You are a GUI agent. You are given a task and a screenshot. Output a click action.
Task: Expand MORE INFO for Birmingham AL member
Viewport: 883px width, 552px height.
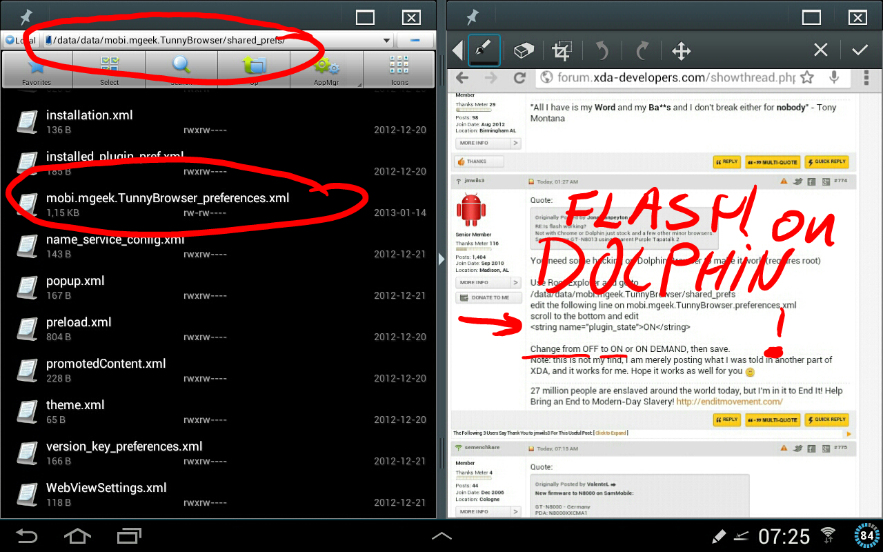click(488, 143)
